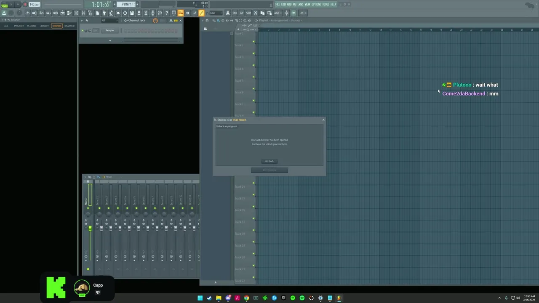Viewport: 539px width, 303px height.
Task: Toggle the yellow link icon in toolbar
Action: pos(201,13)
